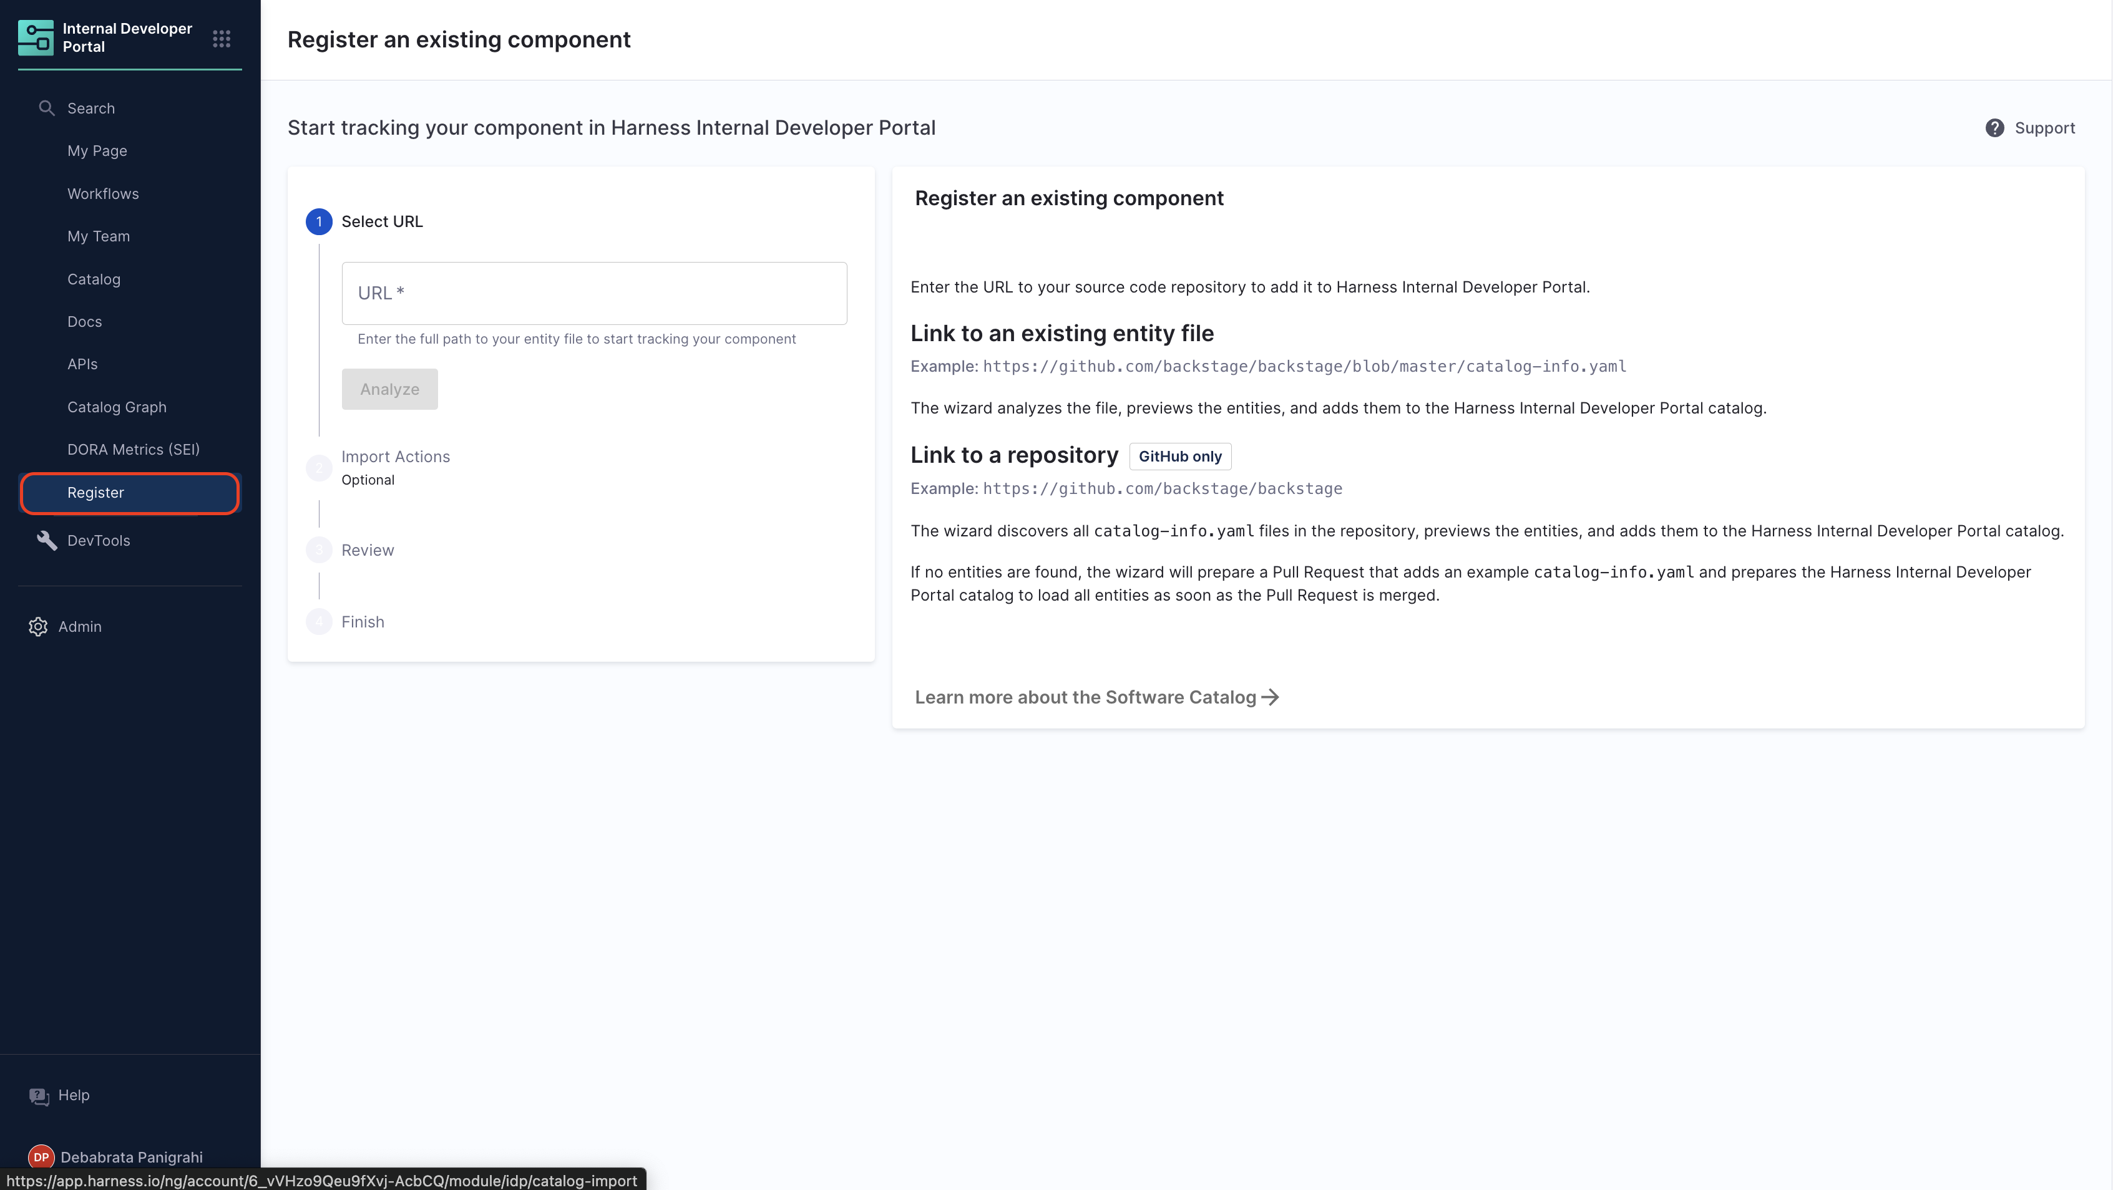Open the module switcher grid icon
The width and height of the screenshot is (2113, 1190).
click(222, 39)
